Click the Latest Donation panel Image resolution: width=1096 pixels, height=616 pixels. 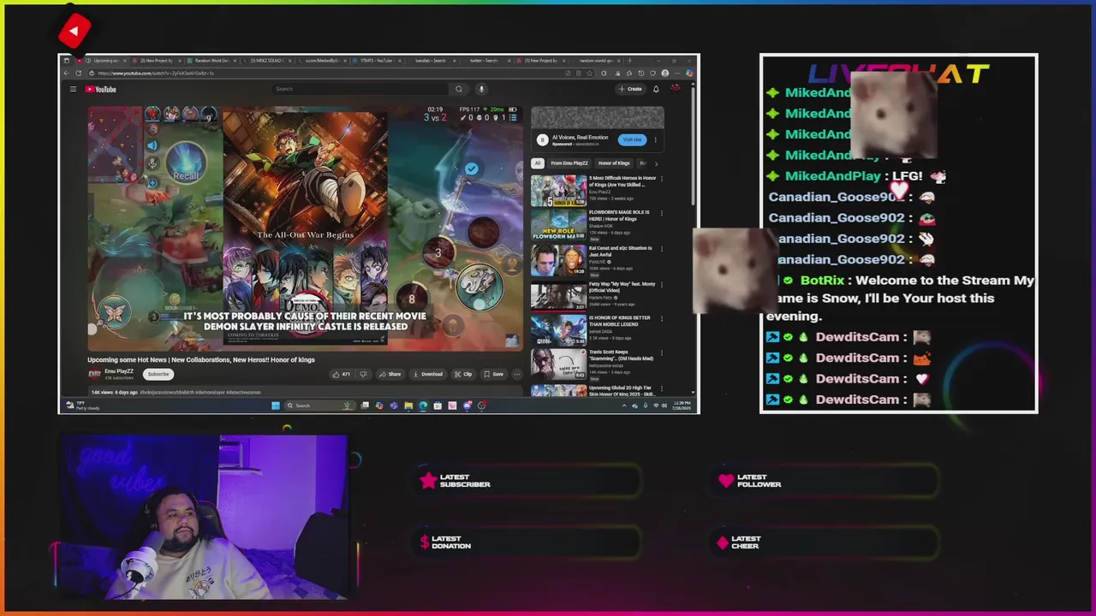pyautogui.click(x=528, y=542)
